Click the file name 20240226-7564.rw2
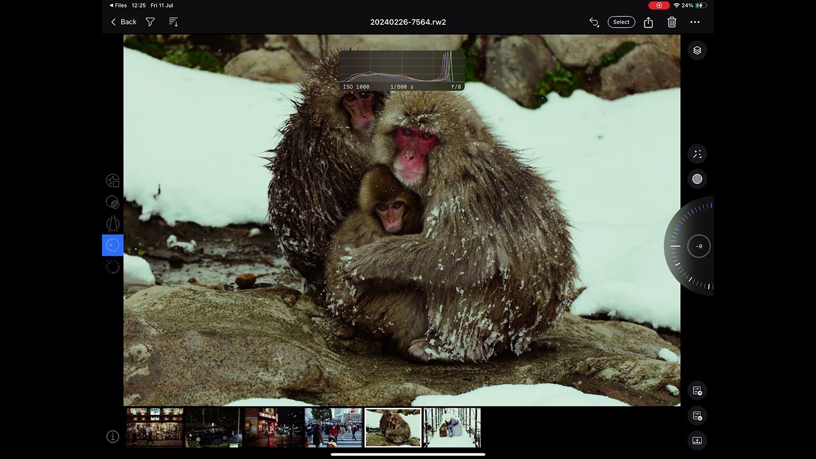Viewport: 816px width, 459px height. 408,22
